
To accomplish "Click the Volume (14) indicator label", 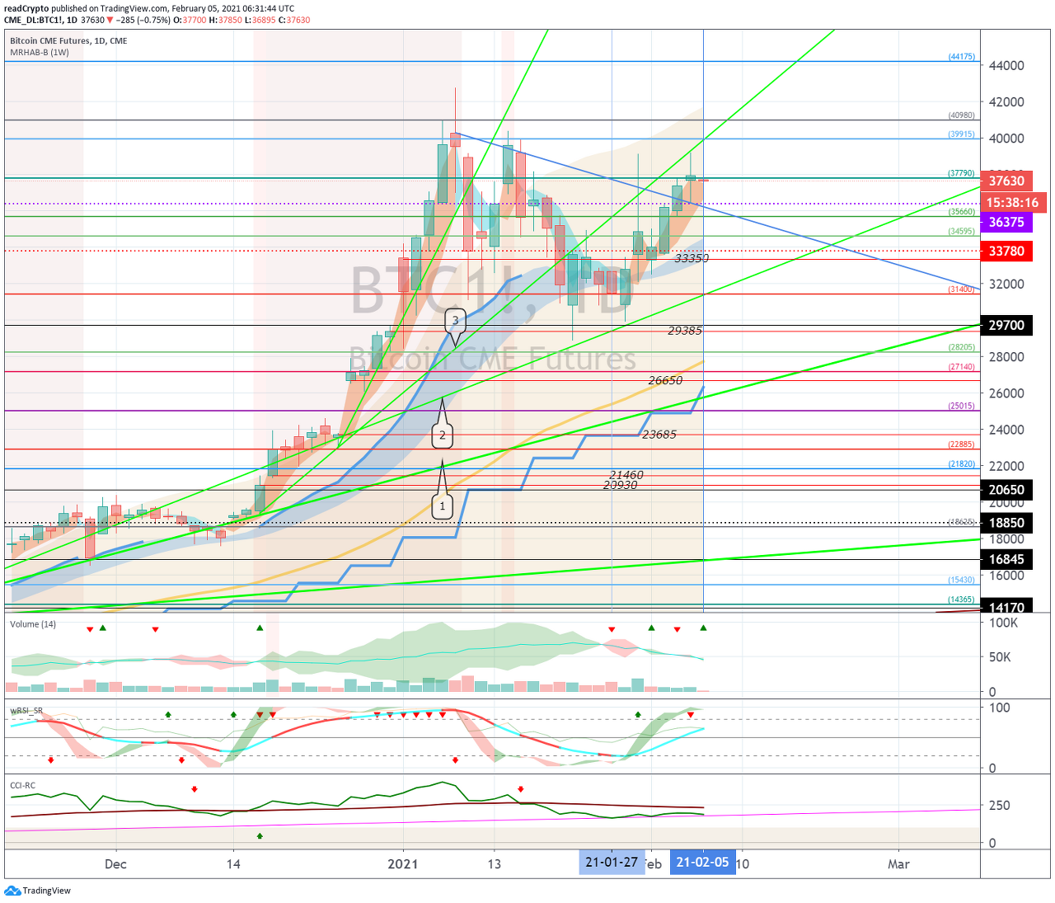I will [33, 624].
